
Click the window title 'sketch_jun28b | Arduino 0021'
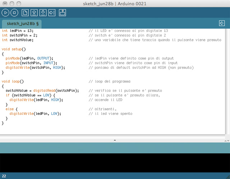point(115,3)
